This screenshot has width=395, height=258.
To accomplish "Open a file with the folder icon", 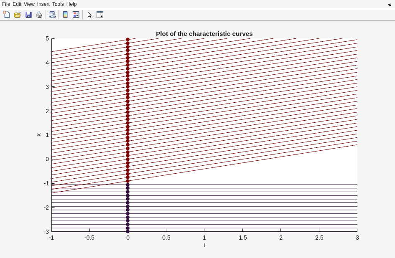I will coord(18,15).
